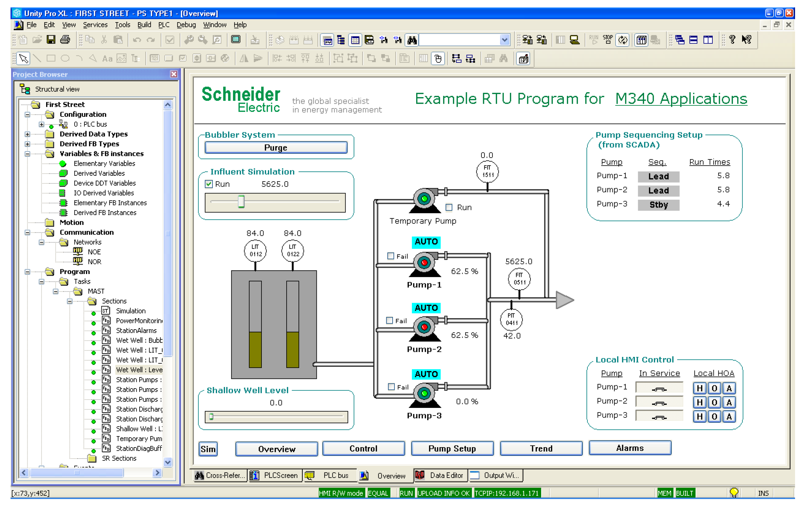Click the Print icon in toolbar
This screenshot has width=811, height=509.
[65, 40]
